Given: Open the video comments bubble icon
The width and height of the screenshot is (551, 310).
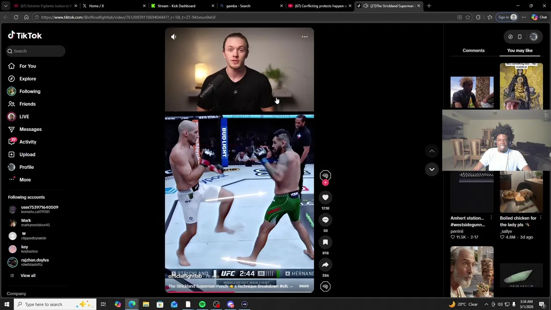Looking at the screenshot, I should click(x=325, y=220).
